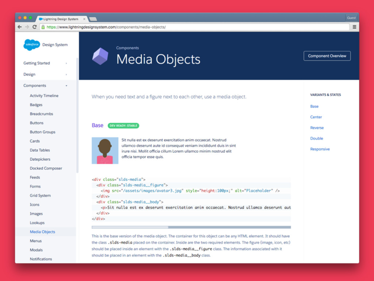374x281 pixels.
Task: Select Modals in sidebar navigation
Action: (36, 250)
